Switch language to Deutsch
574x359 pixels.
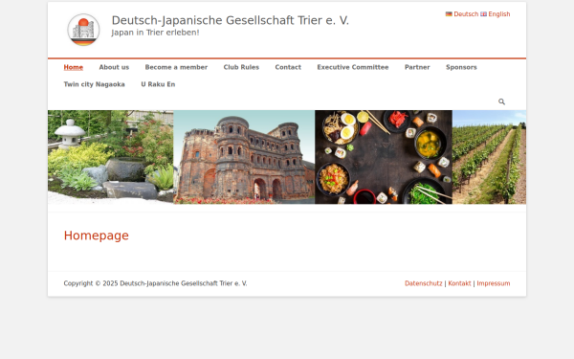(x=466, y=14)
